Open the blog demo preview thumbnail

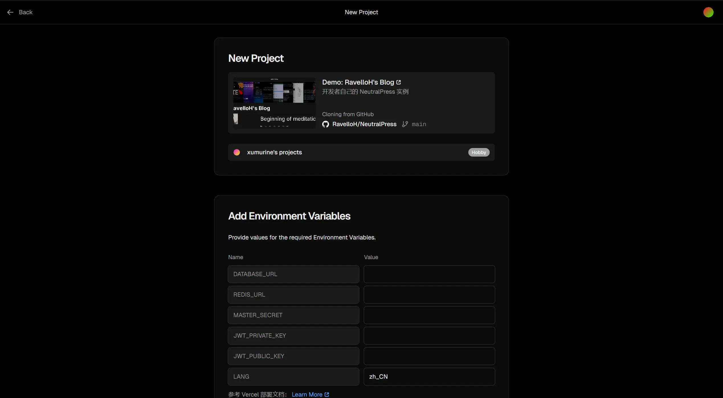(274, 103)
